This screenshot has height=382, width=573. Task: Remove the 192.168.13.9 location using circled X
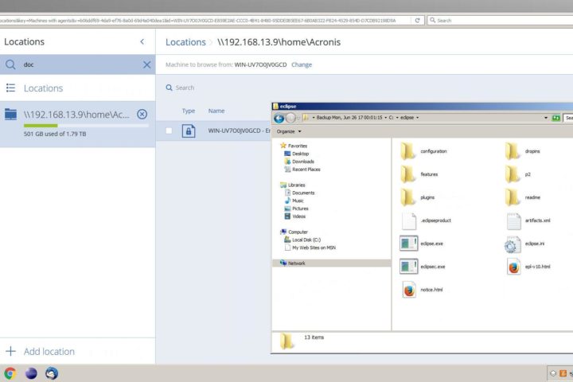click(142, 115)
